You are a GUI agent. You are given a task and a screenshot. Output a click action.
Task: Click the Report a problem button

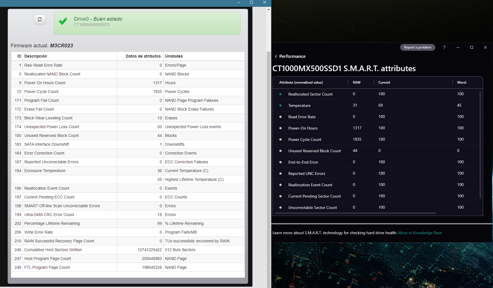418,47
